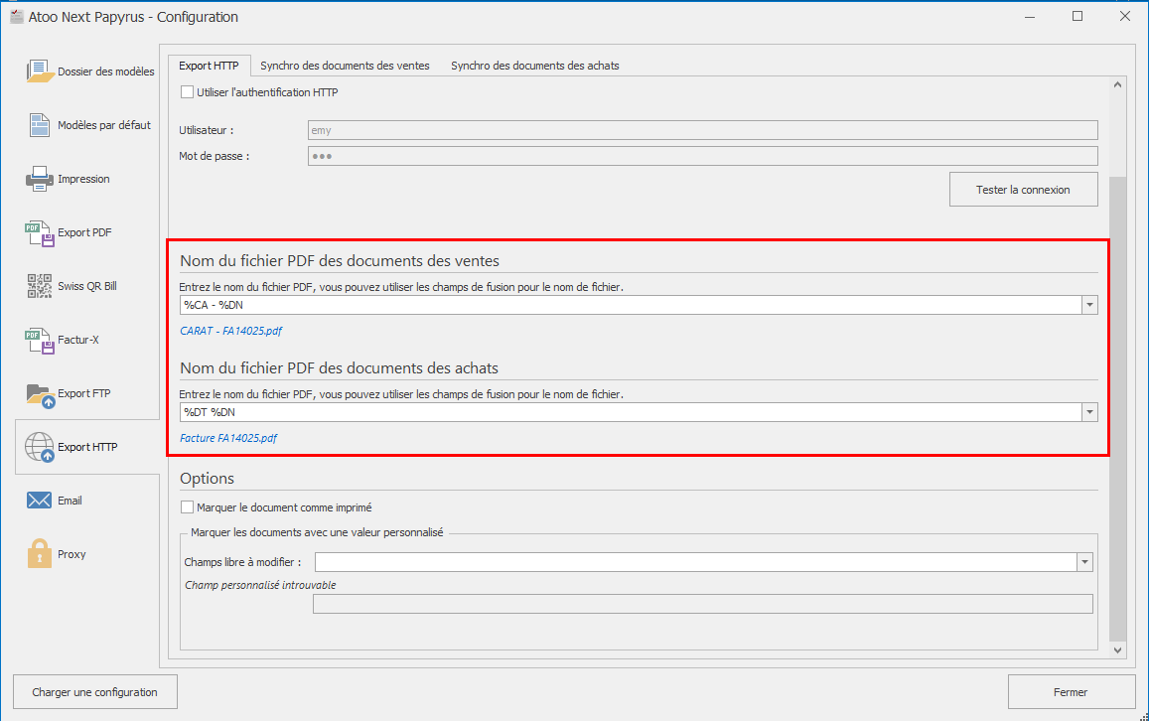Click the Tester la connexion button
The image size is (1149, 721).
click(x=1023, y=190)
